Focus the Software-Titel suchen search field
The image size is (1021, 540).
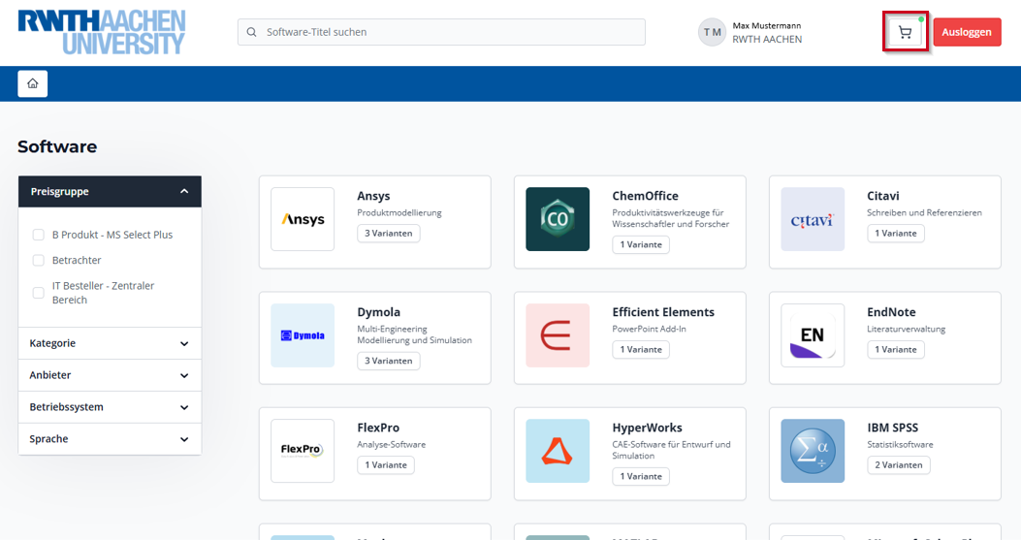(441, 32)
